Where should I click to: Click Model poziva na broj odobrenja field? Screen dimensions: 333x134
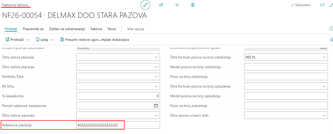[x=286, y=67]
